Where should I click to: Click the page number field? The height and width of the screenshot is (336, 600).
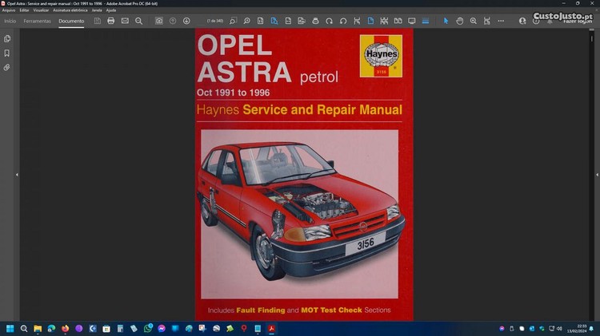click(214, 21)
